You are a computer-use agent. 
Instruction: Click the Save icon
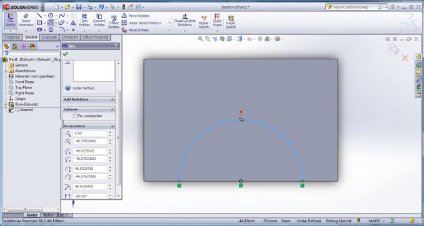tap(79, 7)
